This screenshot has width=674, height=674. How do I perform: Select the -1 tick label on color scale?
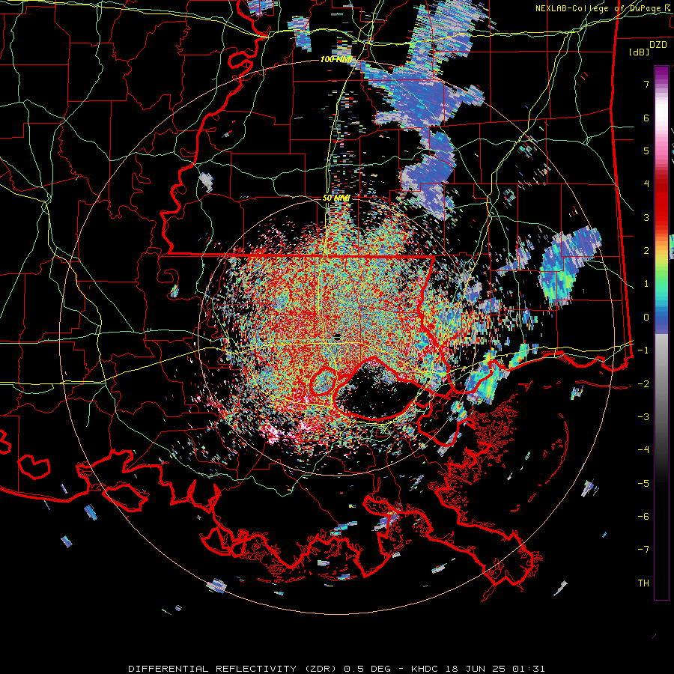tap(643, 350)
